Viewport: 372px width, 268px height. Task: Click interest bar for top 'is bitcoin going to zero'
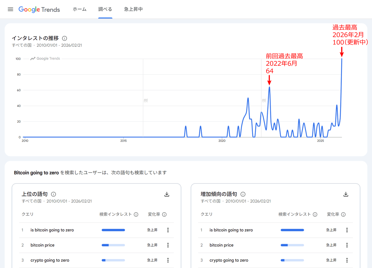113,230
